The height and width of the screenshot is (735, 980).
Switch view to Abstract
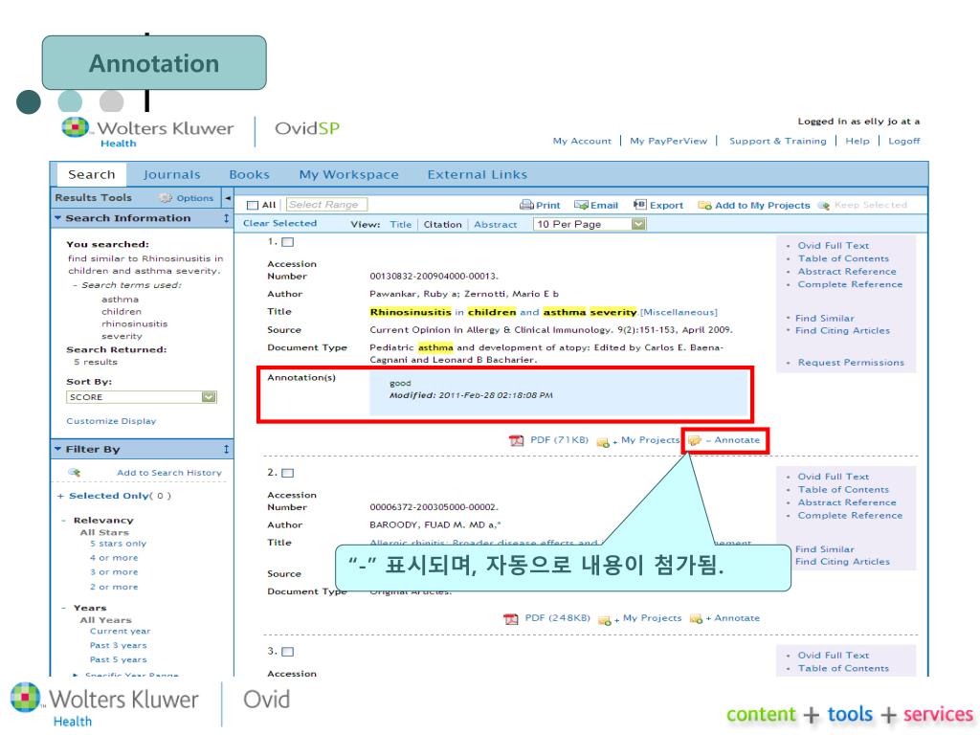point(495,224)
